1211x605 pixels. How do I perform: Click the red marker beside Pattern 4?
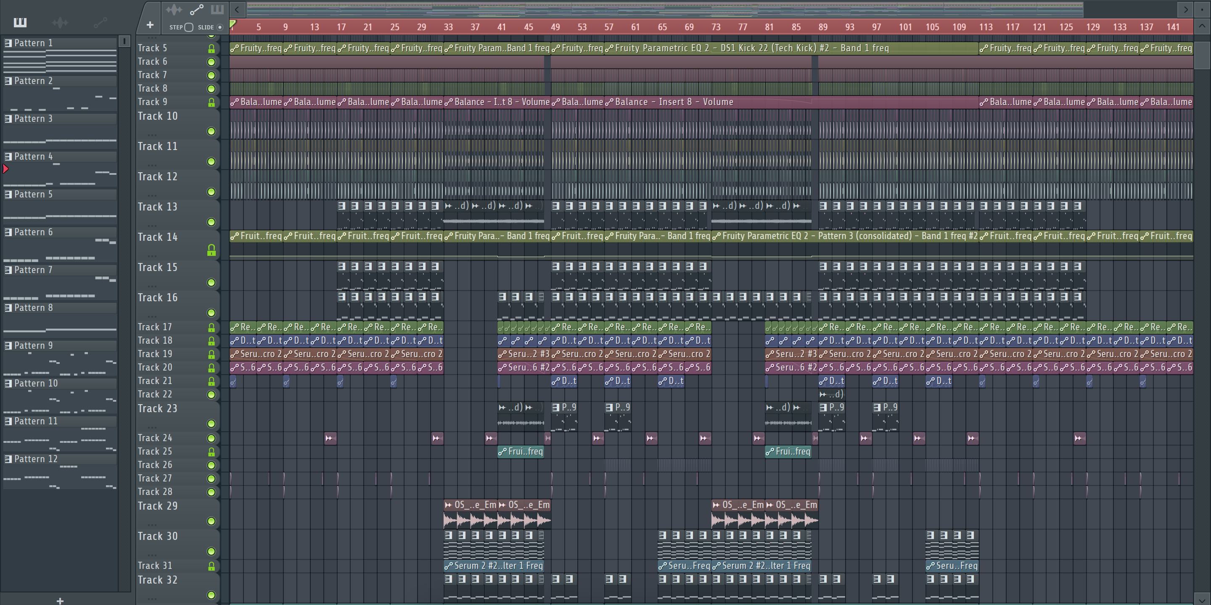pos(5,168)
